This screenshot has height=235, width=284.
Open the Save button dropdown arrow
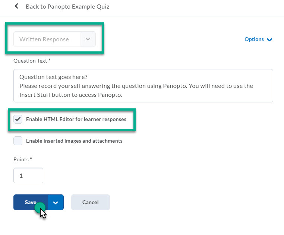(x=56, y=202)
